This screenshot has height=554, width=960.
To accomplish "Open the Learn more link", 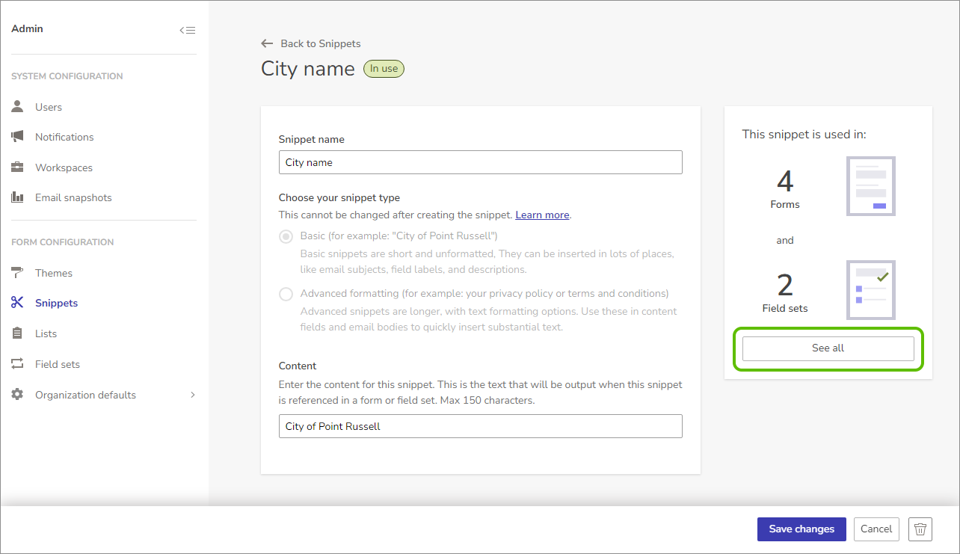I will click(x=542, y=215).
